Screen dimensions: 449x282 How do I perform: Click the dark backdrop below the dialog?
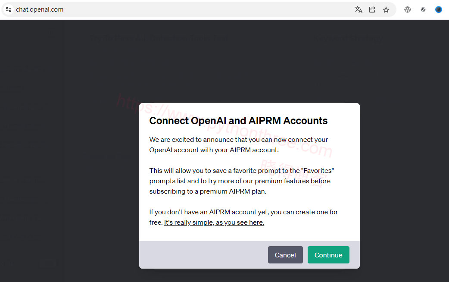point(249,275)
